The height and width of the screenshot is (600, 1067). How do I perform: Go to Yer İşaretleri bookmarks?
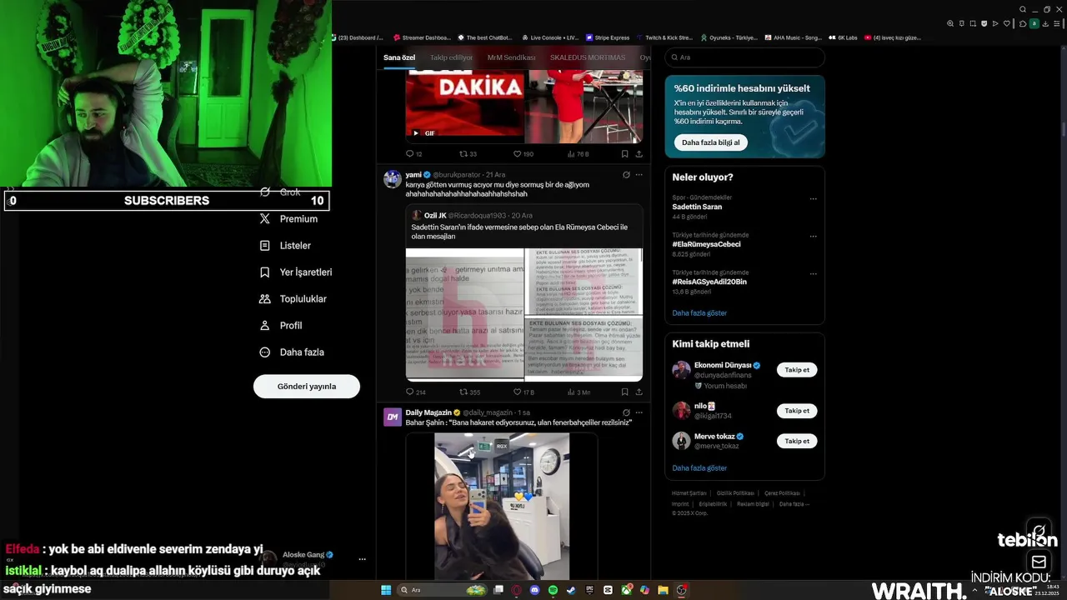(x=296, y=272)
